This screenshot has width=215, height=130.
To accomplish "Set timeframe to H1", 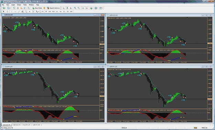I will coord(57,11).
